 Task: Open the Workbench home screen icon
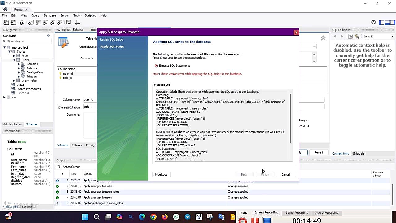pyautogui.click(x=5, y=10)
